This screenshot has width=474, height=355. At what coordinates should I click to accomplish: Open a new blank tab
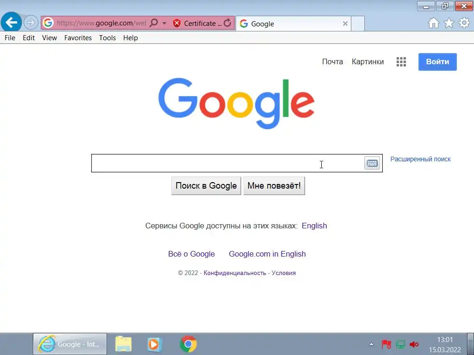click(x=358, y=24)
